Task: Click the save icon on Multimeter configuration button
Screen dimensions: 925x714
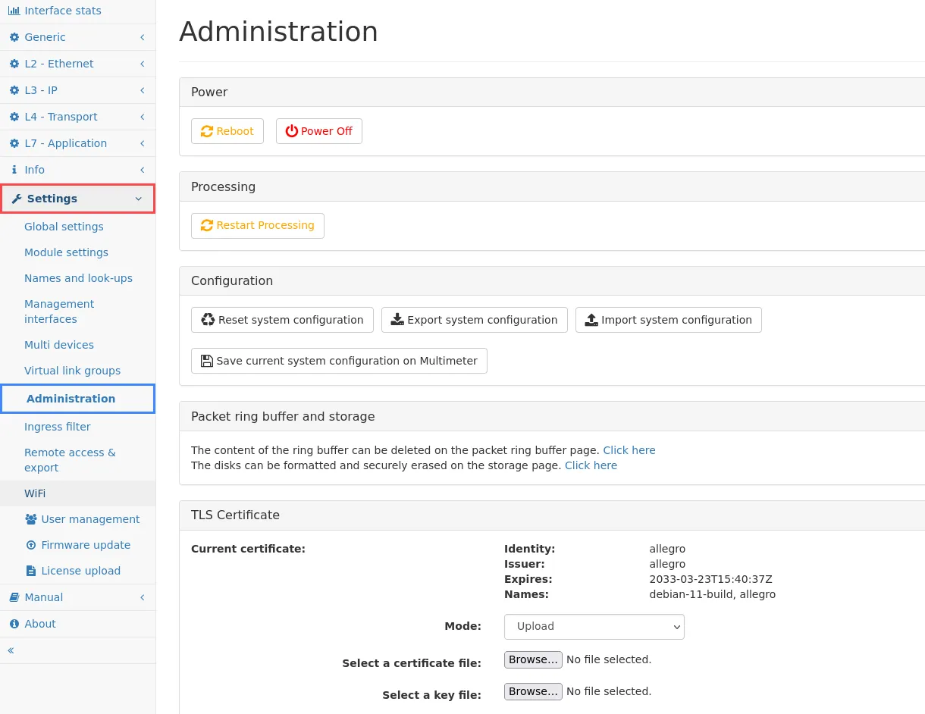Action: [207, 360]
